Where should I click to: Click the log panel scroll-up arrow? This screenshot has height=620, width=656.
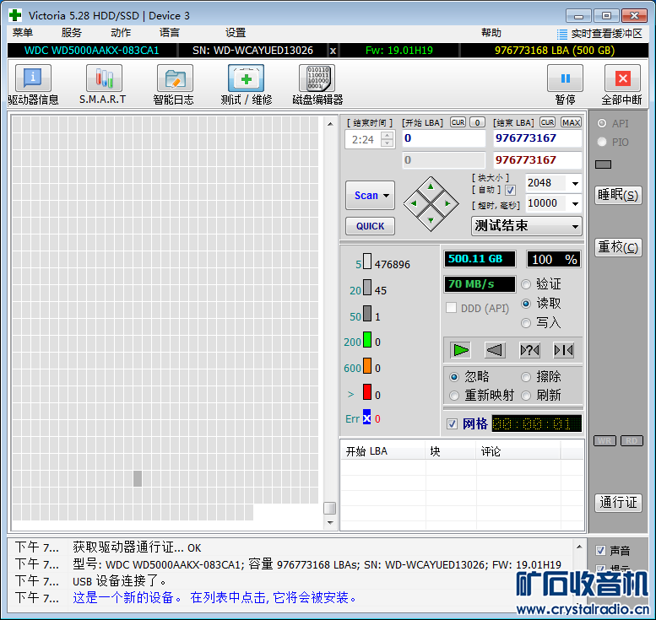click(x=579, y=547)
